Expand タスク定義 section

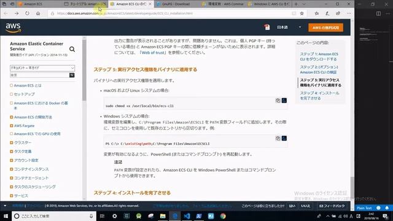tap(11, 152)
